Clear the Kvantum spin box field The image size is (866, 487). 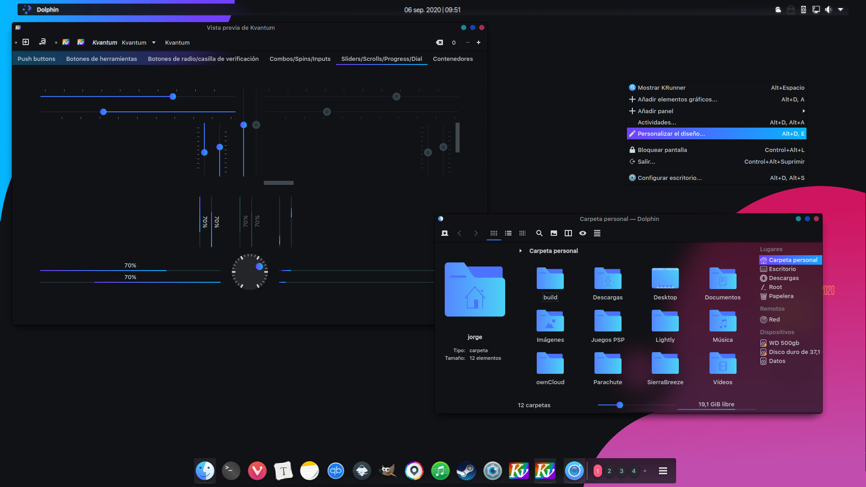439,42
